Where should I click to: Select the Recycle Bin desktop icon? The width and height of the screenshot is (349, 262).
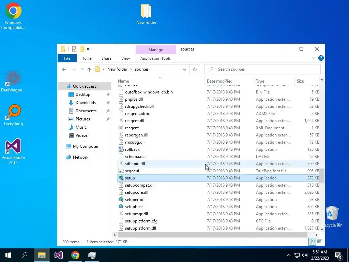coord(333,217)
